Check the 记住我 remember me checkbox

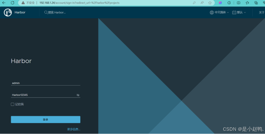point(13,104)
